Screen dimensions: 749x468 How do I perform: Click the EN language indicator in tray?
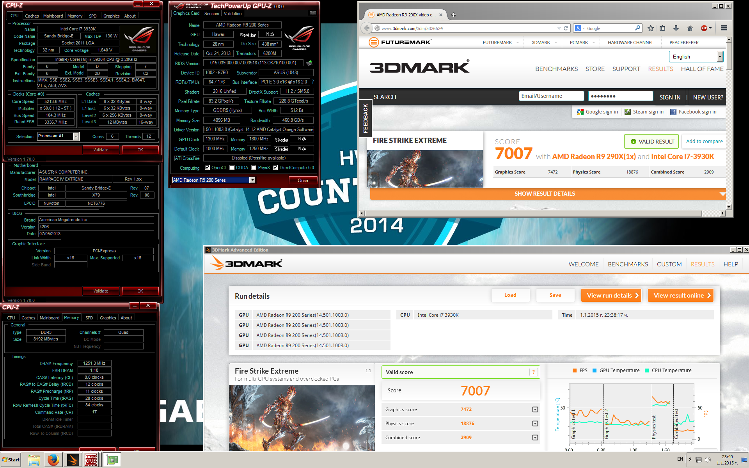680,459
